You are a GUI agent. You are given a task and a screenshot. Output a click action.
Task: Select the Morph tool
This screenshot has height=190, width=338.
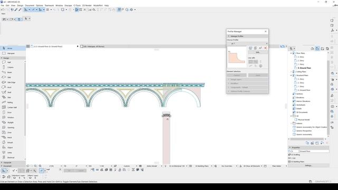point(12,142)
